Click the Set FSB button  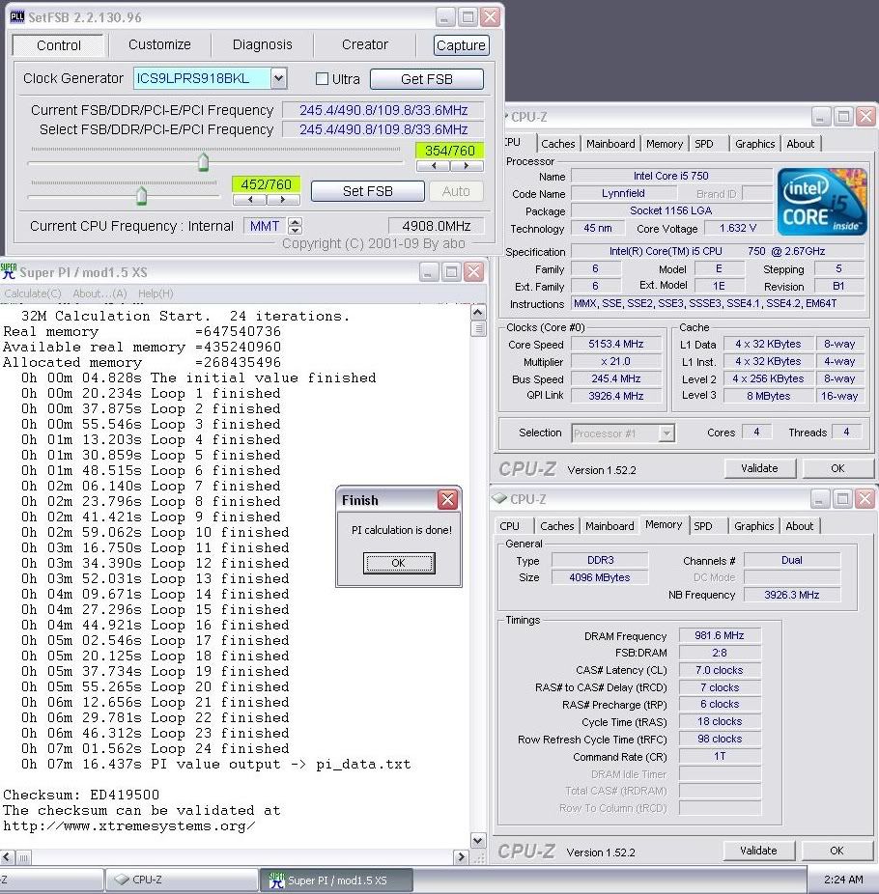pyautogui.click(x=367, y=191)
